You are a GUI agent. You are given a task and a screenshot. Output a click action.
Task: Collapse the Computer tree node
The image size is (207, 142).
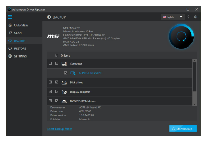coord(50,63)
